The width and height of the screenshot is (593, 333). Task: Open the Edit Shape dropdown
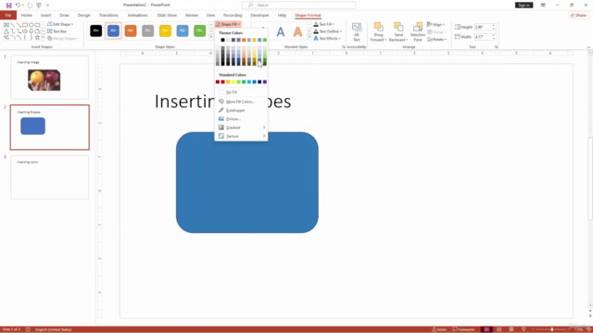pyautogui.click(x=60, y=24)
